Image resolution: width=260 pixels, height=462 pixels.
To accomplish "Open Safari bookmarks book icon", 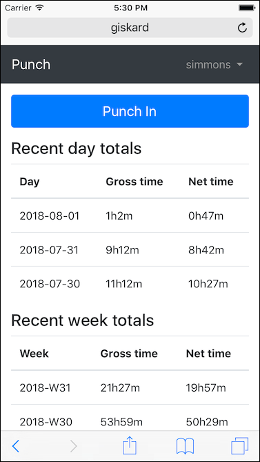I will [x=185, y=446].
